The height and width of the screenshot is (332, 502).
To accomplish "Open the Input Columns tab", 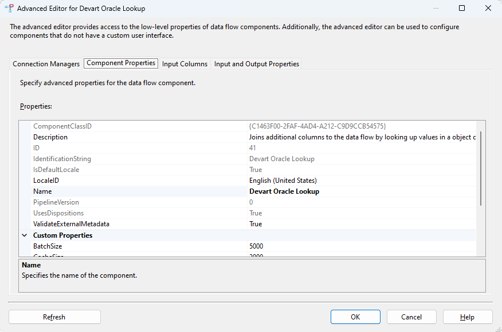I will click(185, 64).
